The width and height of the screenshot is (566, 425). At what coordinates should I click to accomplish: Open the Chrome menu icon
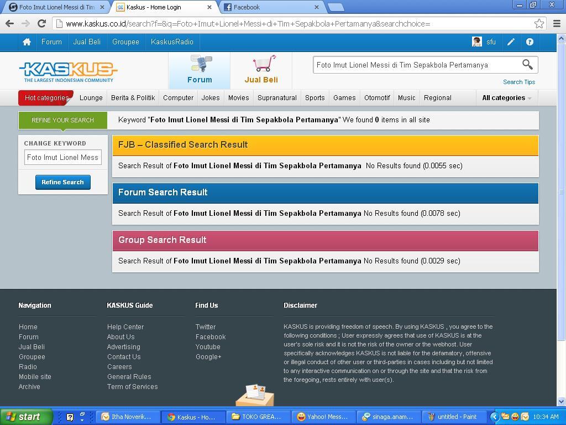[x=557, y=24]
